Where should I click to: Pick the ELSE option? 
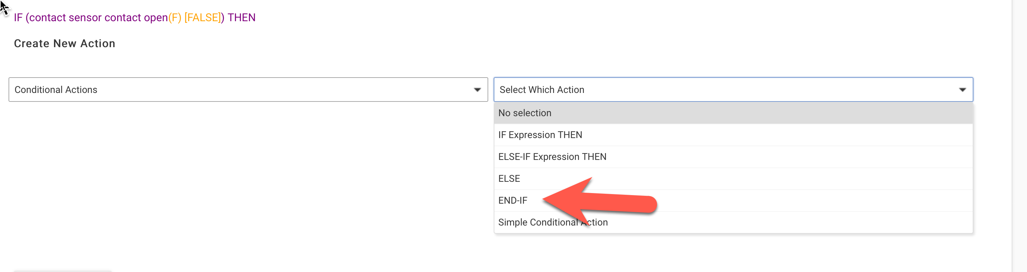(x=733, y=179)
